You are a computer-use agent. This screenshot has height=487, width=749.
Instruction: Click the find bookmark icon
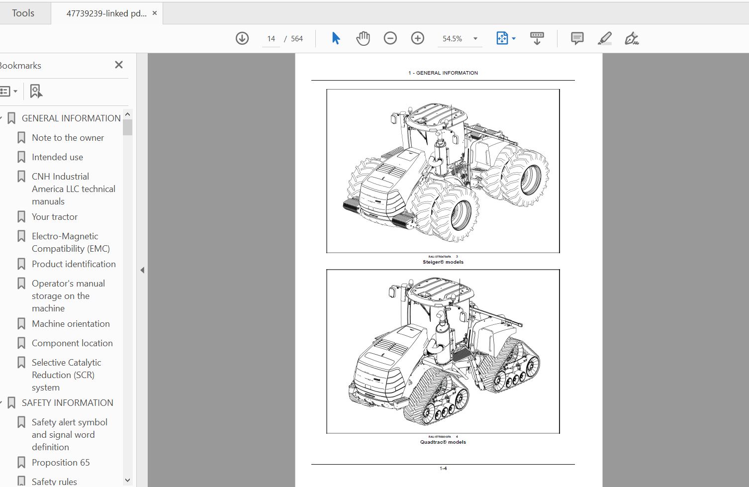click(x=36, y=91)
